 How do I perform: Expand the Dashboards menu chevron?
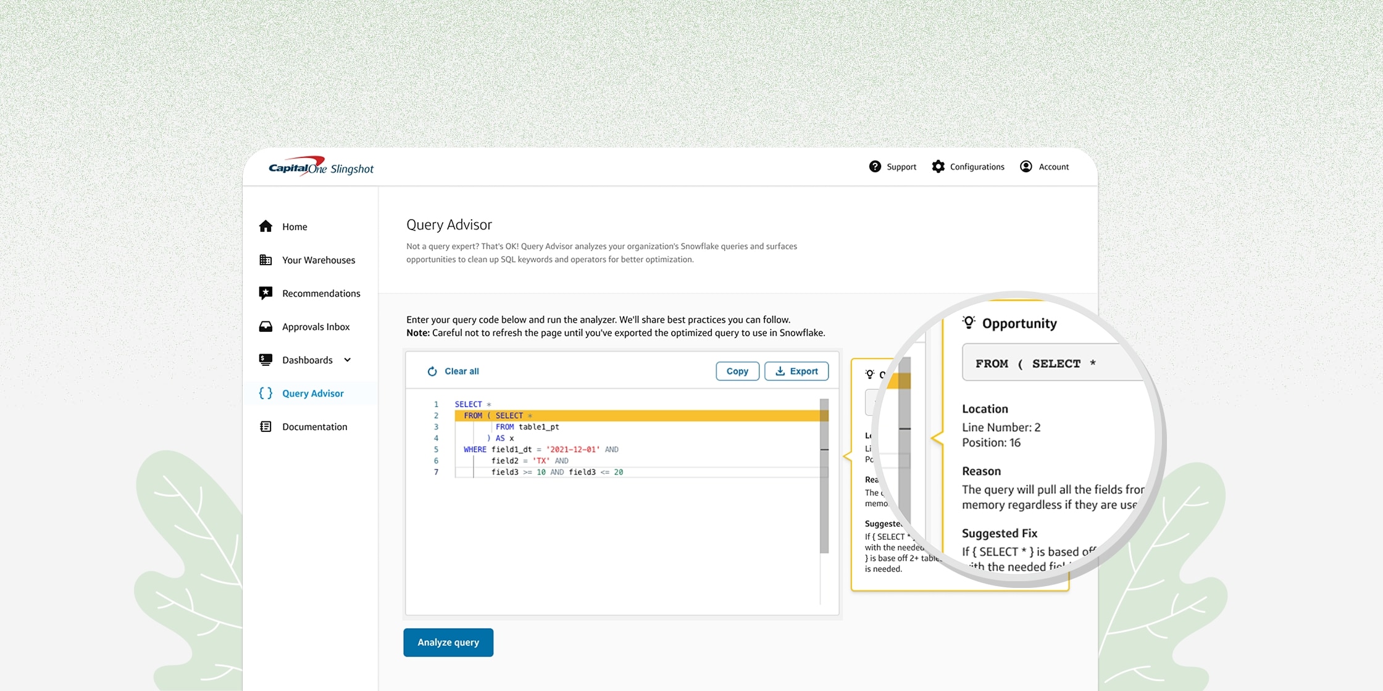tap(348, 360)
